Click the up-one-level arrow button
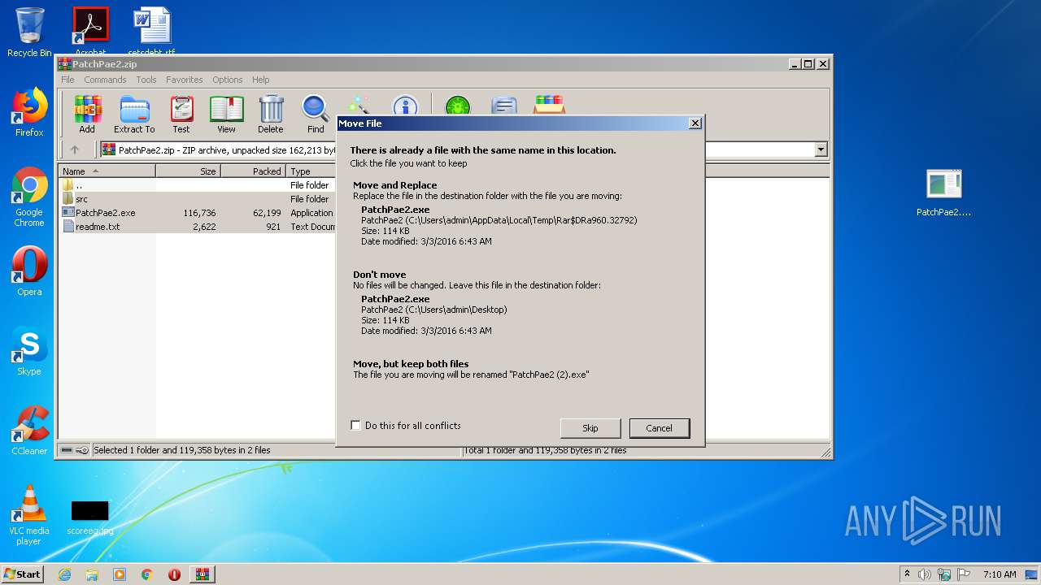 pyautogui.click(x=75, y=149)
